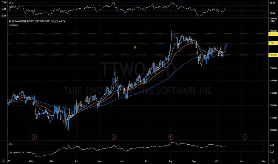Click the 7.50 value on ATR scale
The height and width of the screenshot is (164, 278).
coord(4,3)
